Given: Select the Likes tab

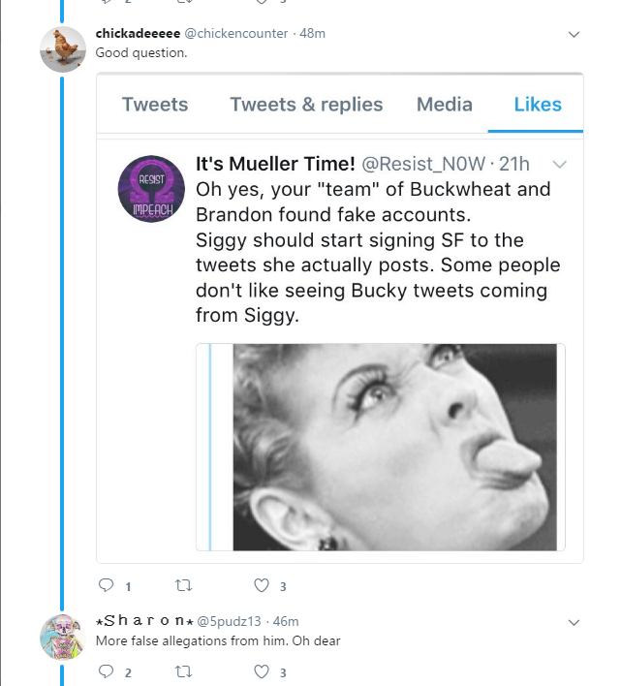Looking at the screenshot, I should pyautogui.click(x=538, y=105).
